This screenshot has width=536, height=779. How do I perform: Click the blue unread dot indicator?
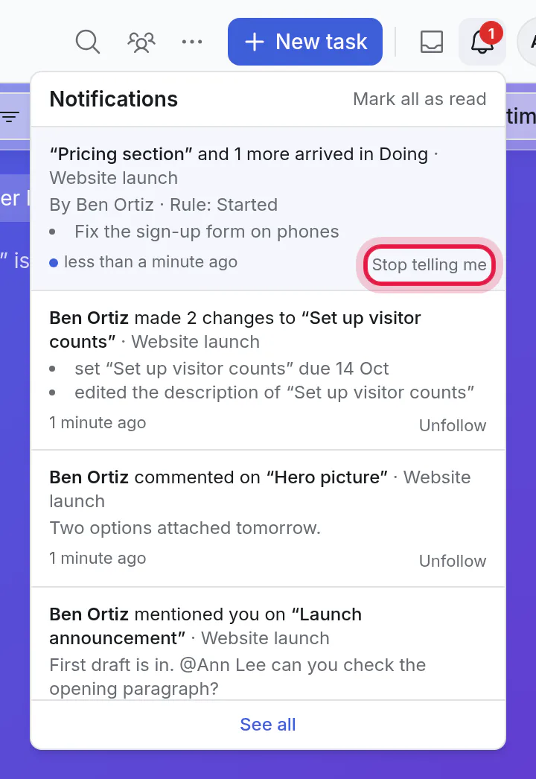(x=54, y=263)
